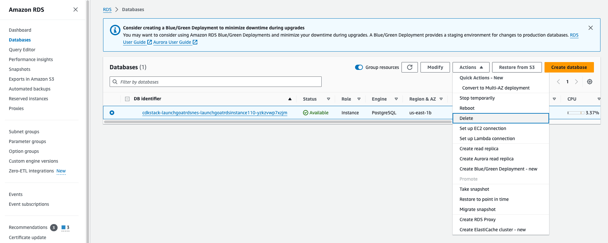Click the Restore from S3 button

[x=517, y=67]
